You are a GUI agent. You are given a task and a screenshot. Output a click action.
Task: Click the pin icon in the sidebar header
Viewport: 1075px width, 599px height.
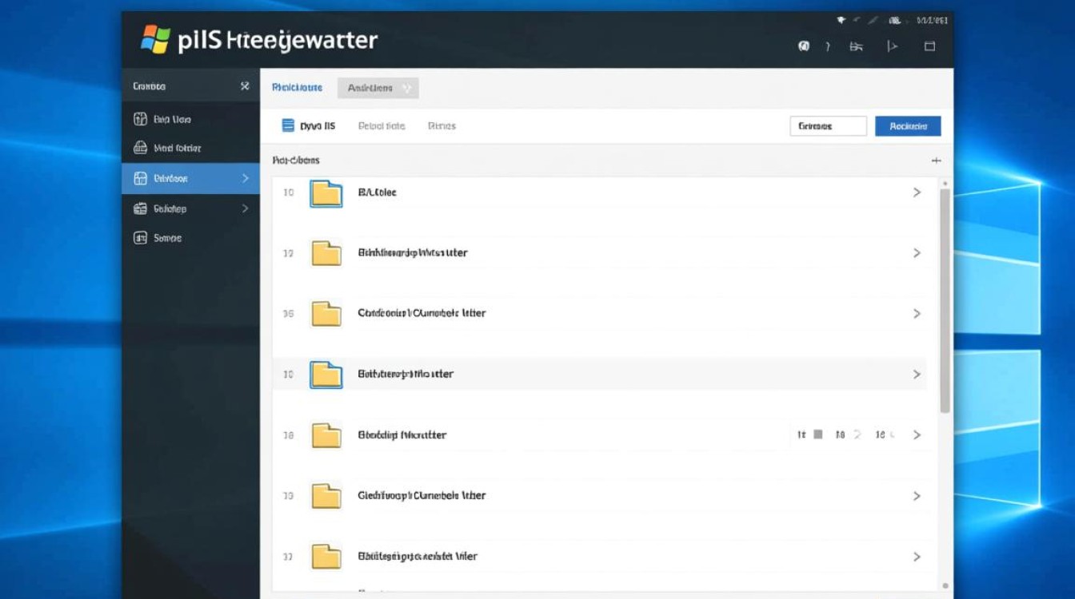(245, 86)
